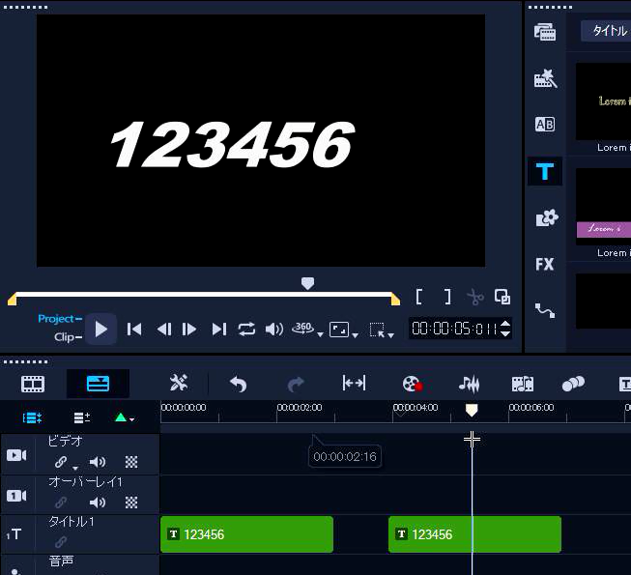Step to the previous frame
Image resolution: width=631 pixels, height=575 pixels.
[163, 330]
